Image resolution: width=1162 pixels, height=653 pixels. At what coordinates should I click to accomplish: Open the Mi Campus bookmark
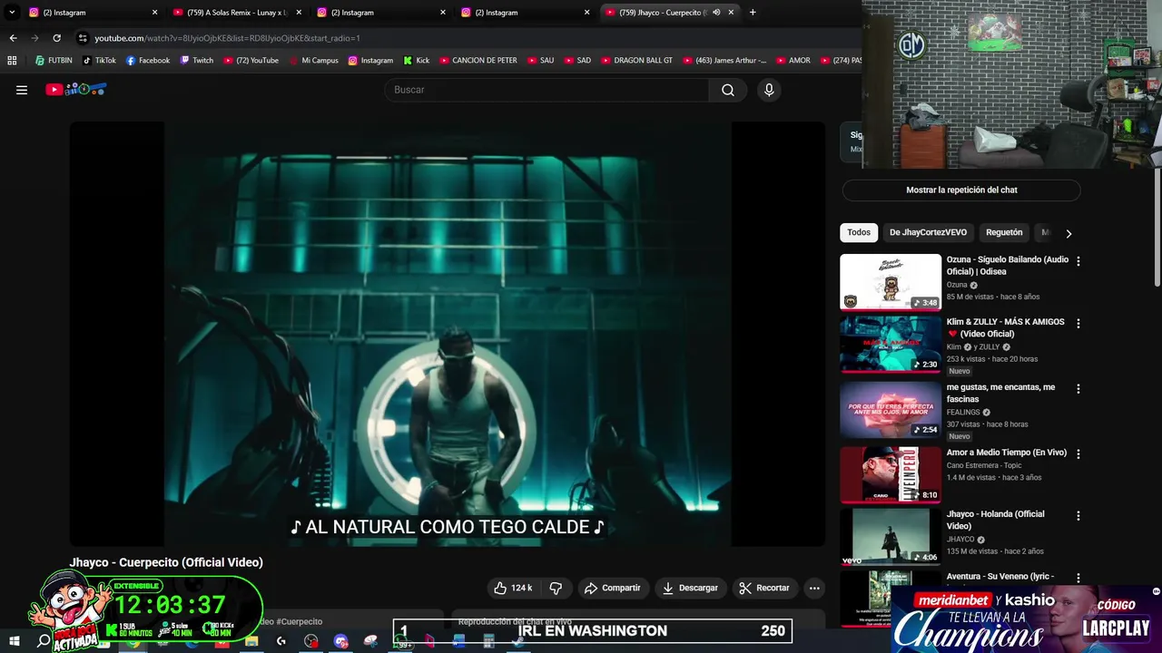[313, 61]
